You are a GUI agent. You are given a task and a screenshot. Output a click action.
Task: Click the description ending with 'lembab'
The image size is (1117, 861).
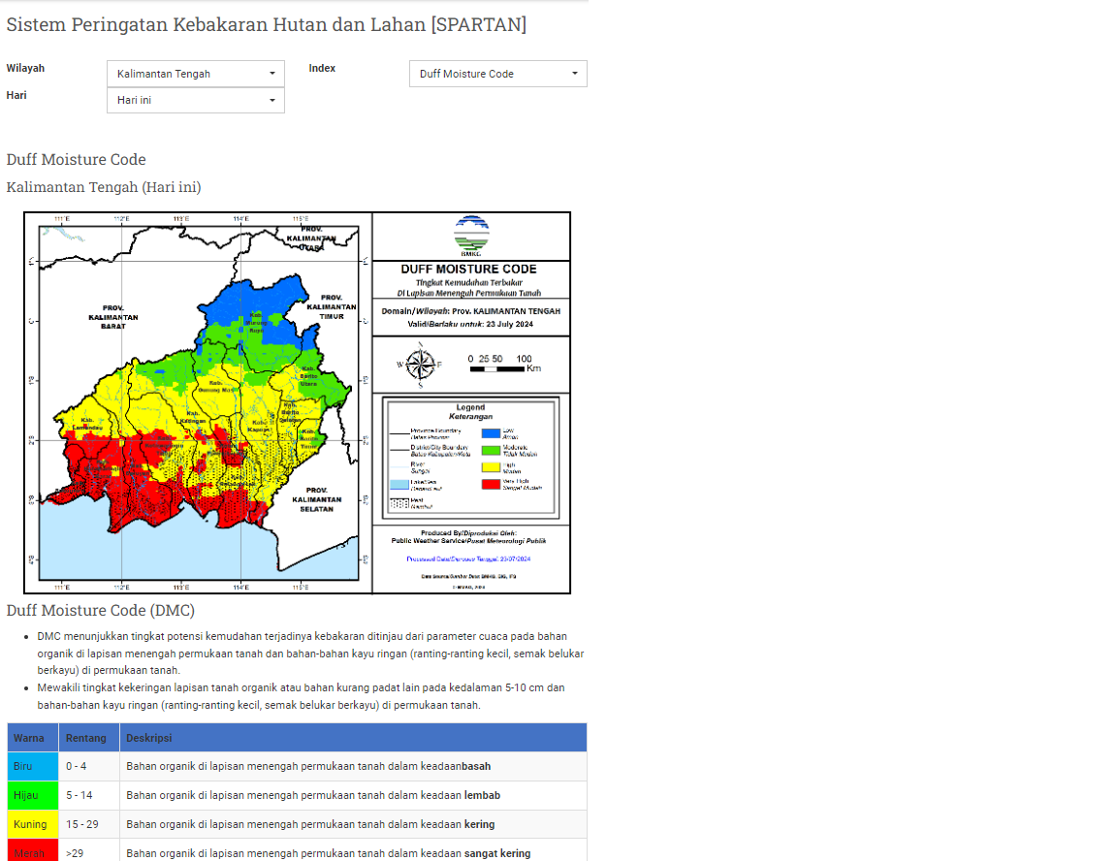point(313,795)
